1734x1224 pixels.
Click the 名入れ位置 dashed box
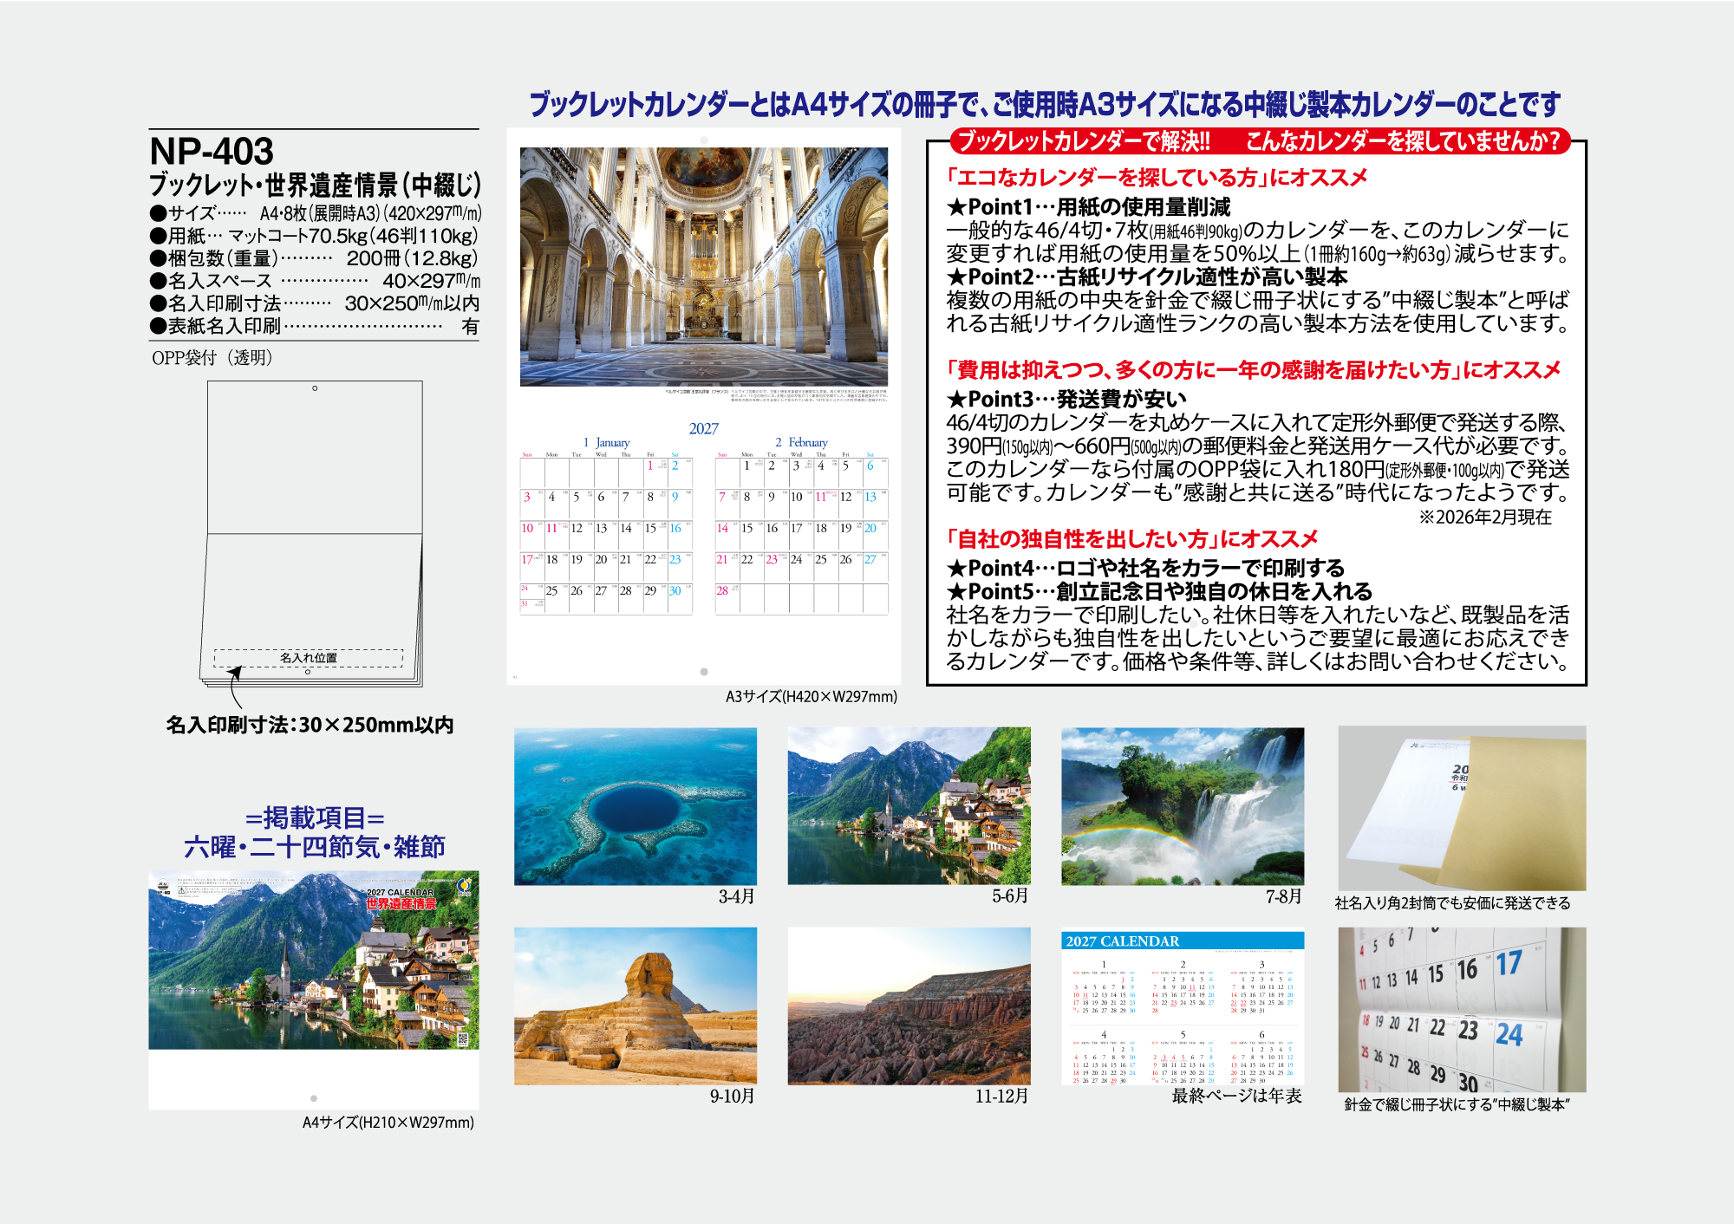309,658
